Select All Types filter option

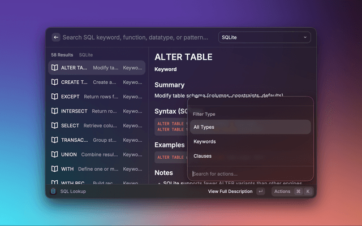(x=250, y=127)
